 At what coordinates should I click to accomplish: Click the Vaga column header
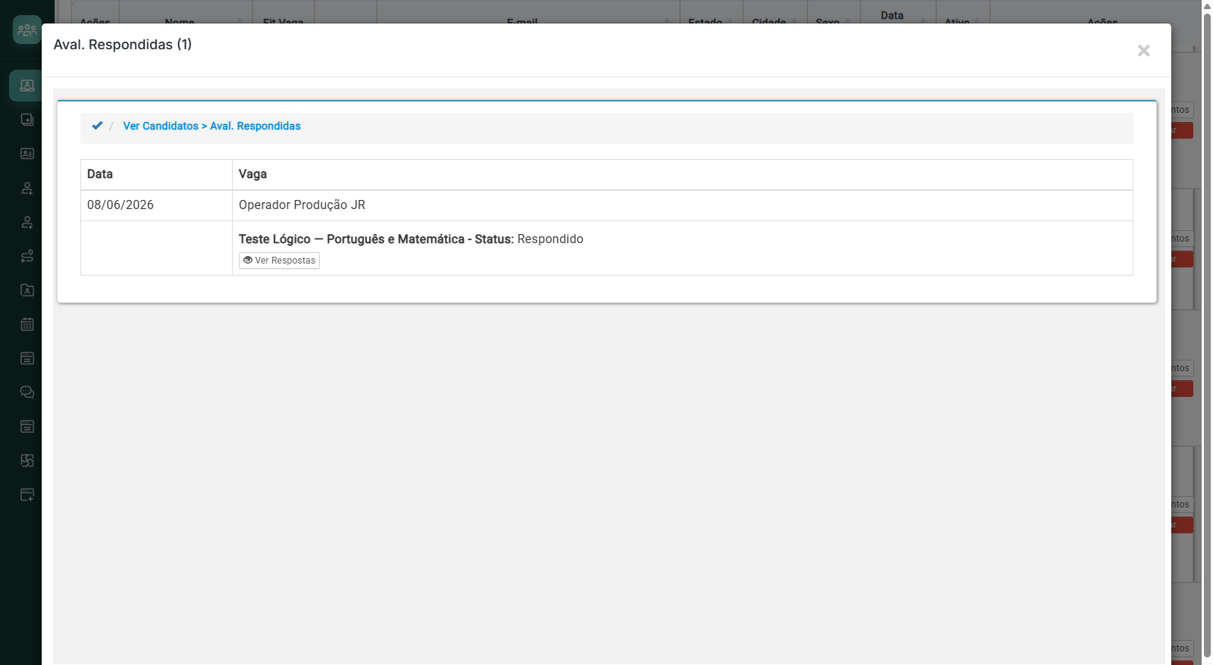682,174
